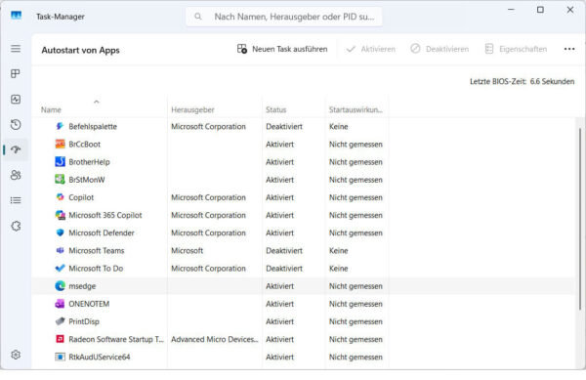Click Deaktiviert status of Microsoft Teams
The image size is (586, 380).
284,251
